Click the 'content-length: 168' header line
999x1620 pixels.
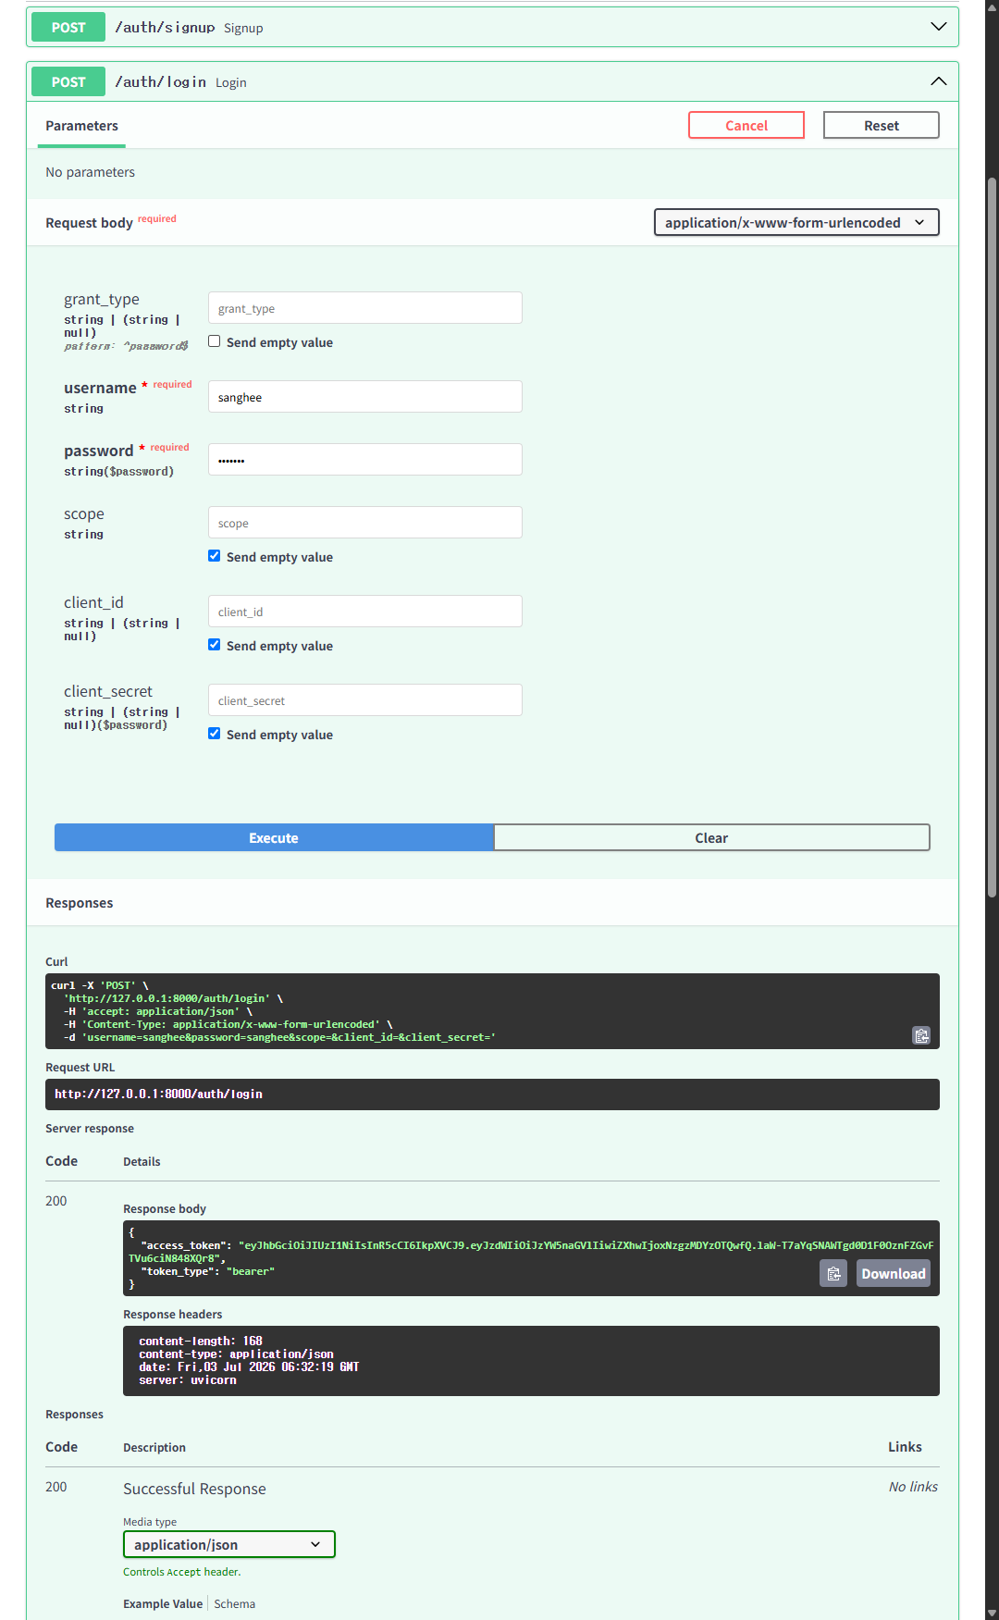(x=201, y=1341)
